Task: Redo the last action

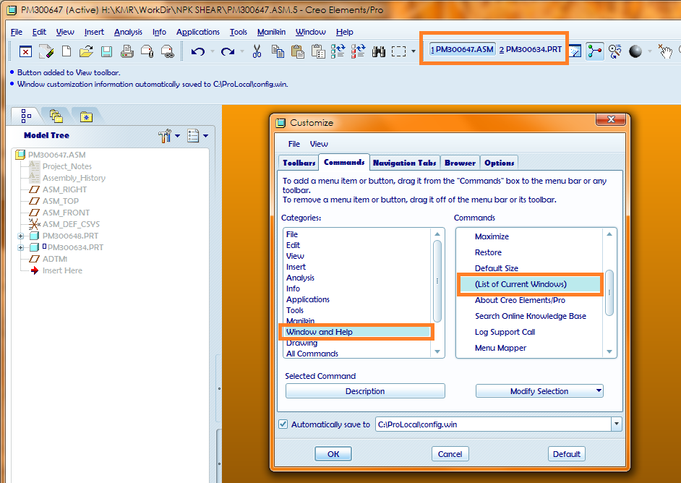Action: point(228,51)
